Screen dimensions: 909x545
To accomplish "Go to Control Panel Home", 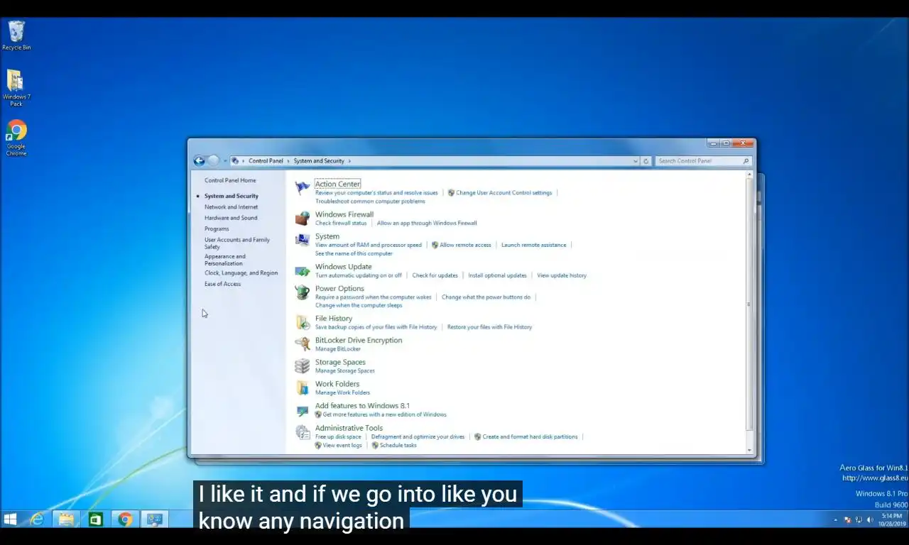I will coord(230,180).
